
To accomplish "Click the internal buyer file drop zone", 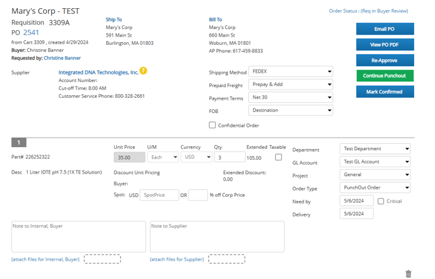I will tap(102, 259).
